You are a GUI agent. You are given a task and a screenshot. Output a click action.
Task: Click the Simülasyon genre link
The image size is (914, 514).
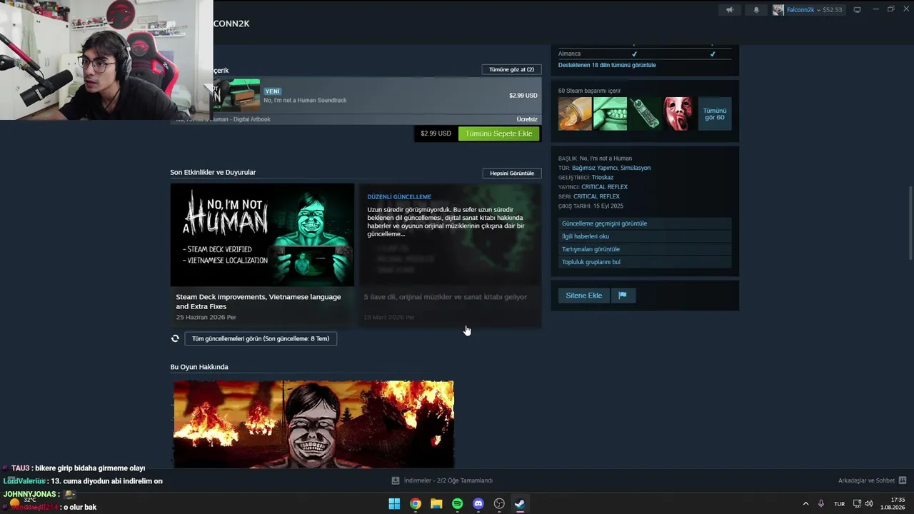pos(636,168)
